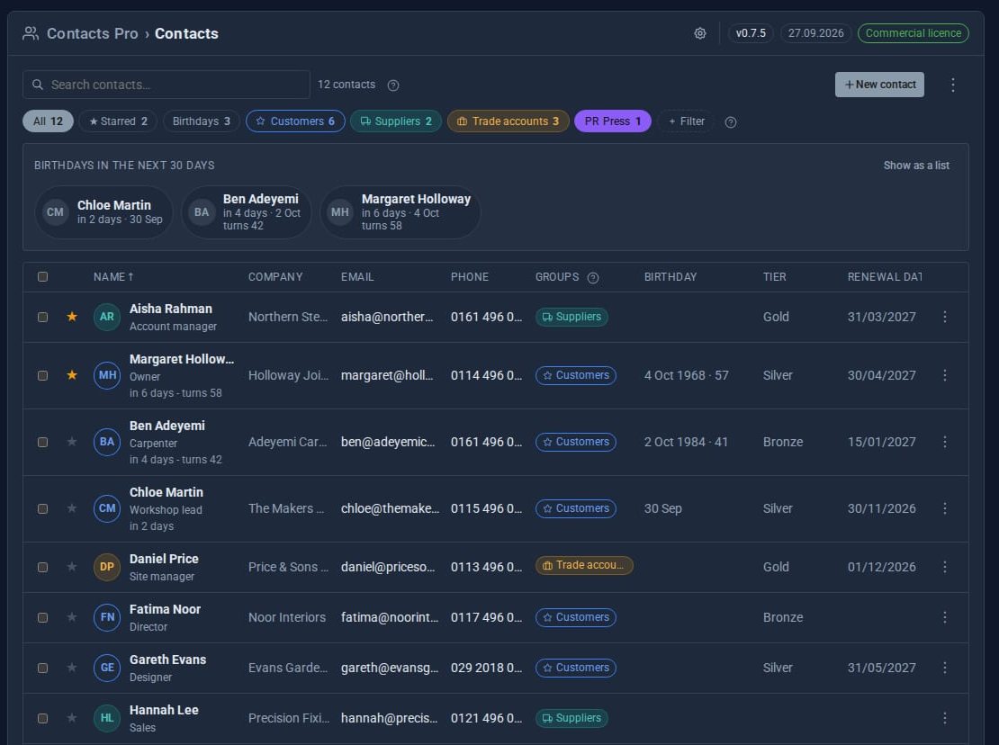999x745 pixels.
Task: Open the row actions menu for Hannah Lee
Action: [945, 718]
